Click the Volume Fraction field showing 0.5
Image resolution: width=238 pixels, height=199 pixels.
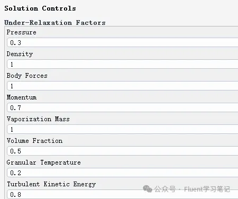click(123, 151)
